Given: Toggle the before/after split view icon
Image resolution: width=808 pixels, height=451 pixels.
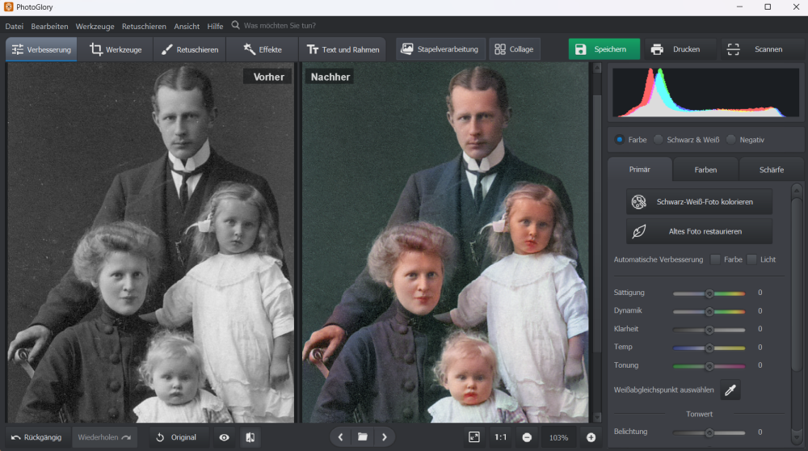Looking at the screenshot, I should point(250,437).
